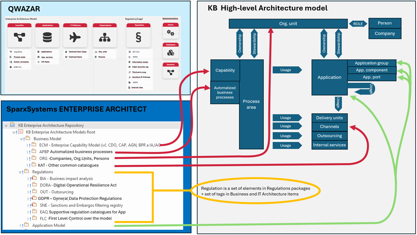
Task: Open the Regulation paragraph symbol tile
Action: pos(138,38)
